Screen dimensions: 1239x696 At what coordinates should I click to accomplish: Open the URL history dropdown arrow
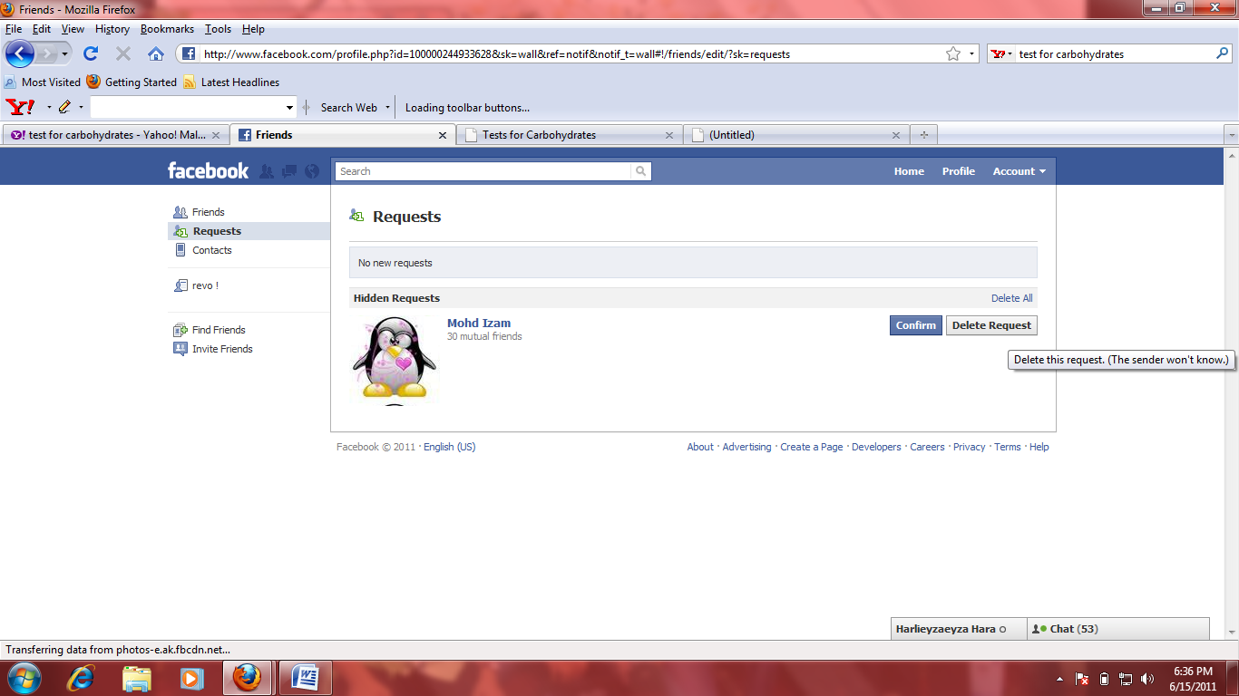(x=971, y=53)
